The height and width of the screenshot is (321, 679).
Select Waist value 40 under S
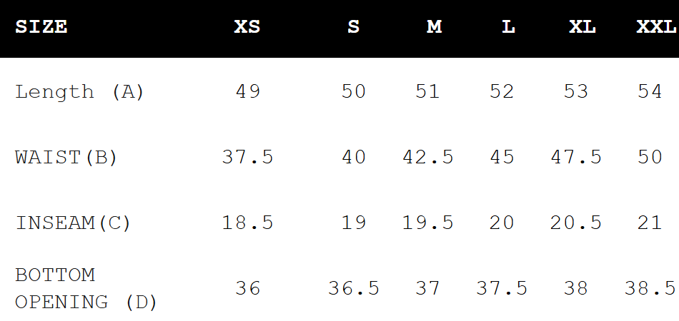pos(353,157)
